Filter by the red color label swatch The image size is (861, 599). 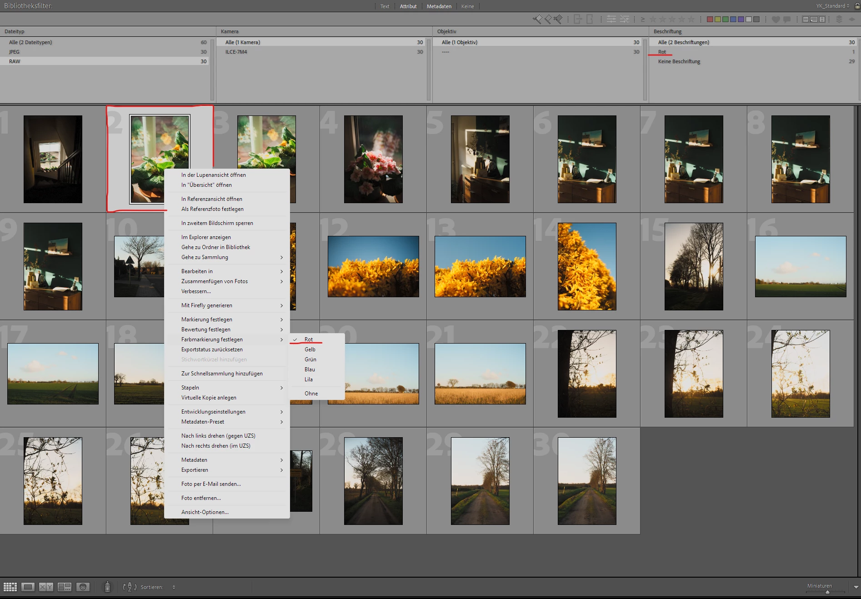click(710, 19)
